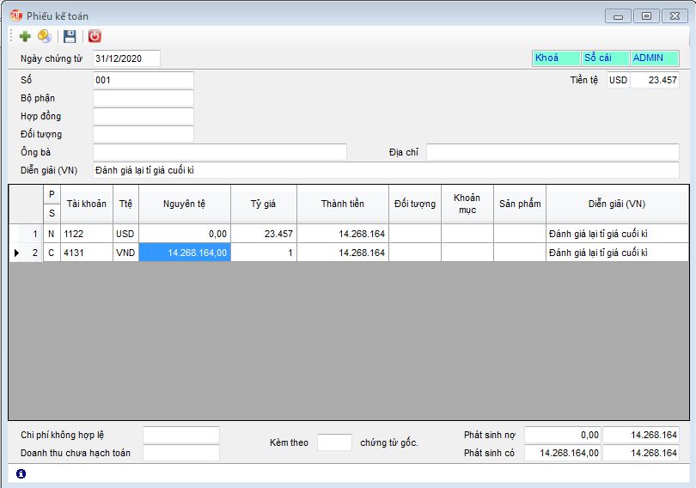Save the voucher with floppy disk icon
The height and width of the screenshot is (488, 696).
pyautogui.click(x=70, y=36)
